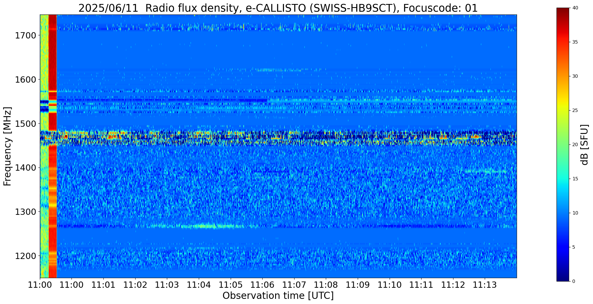Image resolution: width=593 pixels, height=304 pixels.
Task: Select the 1400 frequency tick label
Action: (25, 168)
